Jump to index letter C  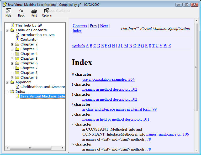tap(95, 46)
